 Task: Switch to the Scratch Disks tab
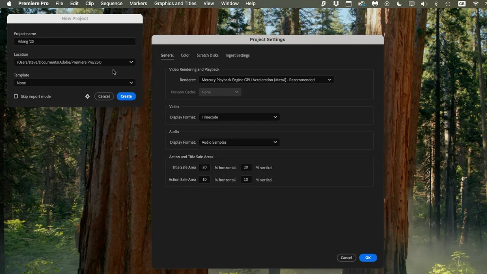tap(207, 55)
